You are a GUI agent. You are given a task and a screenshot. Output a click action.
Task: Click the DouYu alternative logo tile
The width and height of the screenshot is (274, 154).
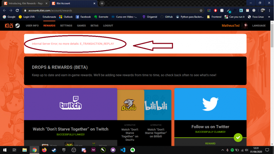(131, 105)
